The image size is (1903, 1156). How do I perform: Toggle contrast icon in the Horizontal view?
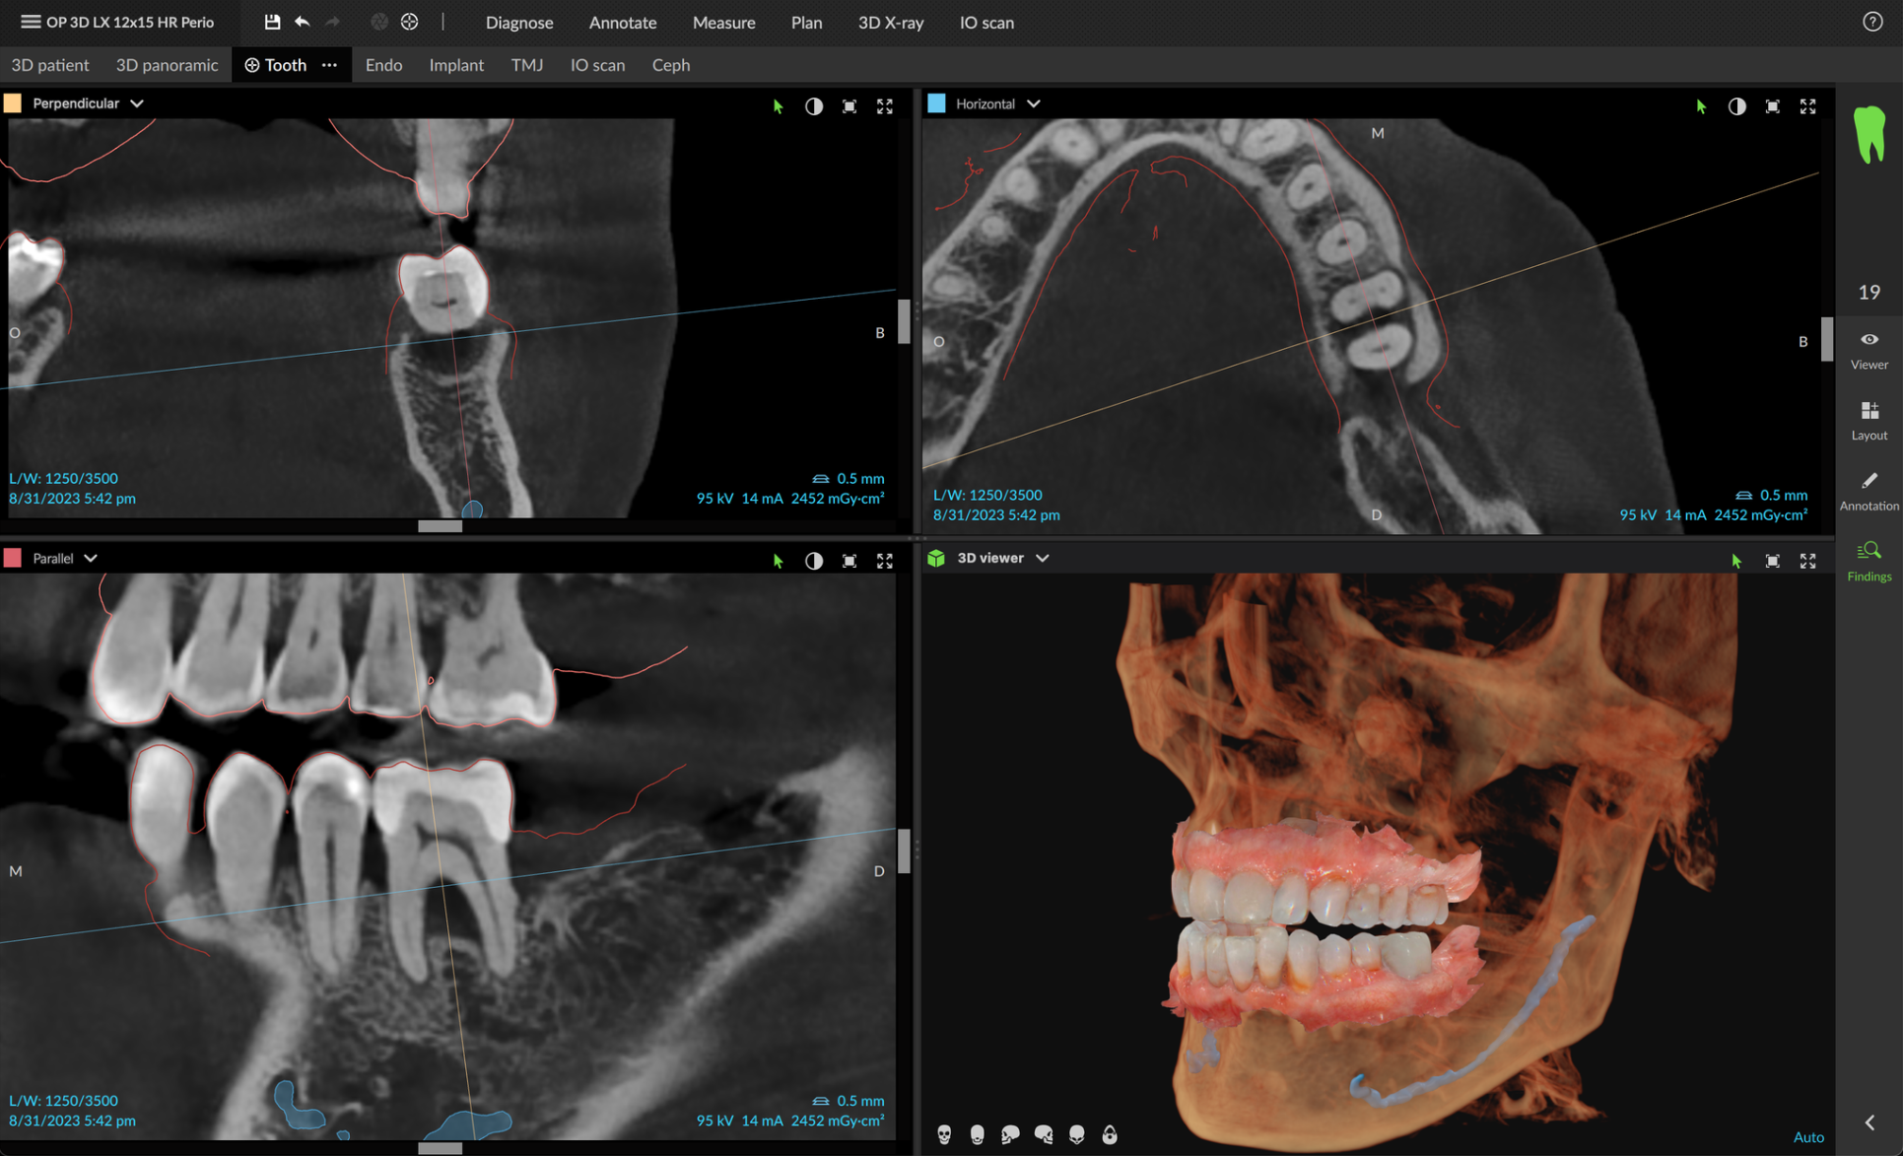(x=1736, y=106)
